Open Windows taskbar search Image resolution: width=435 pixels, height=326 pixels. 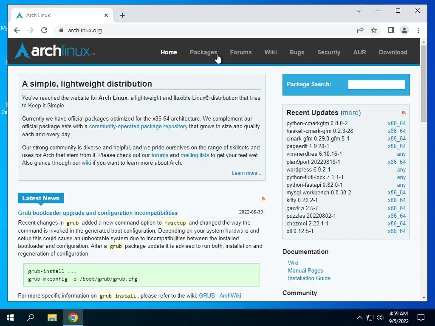[x=31, y=318]
